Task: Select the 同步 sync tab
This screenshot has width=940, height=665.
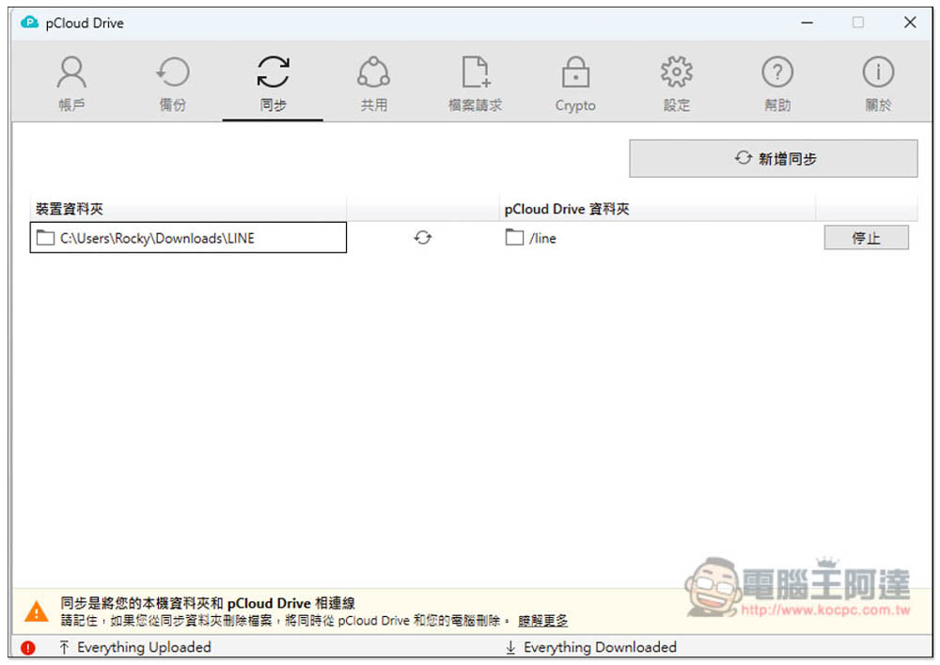Action: pos(273,83)
